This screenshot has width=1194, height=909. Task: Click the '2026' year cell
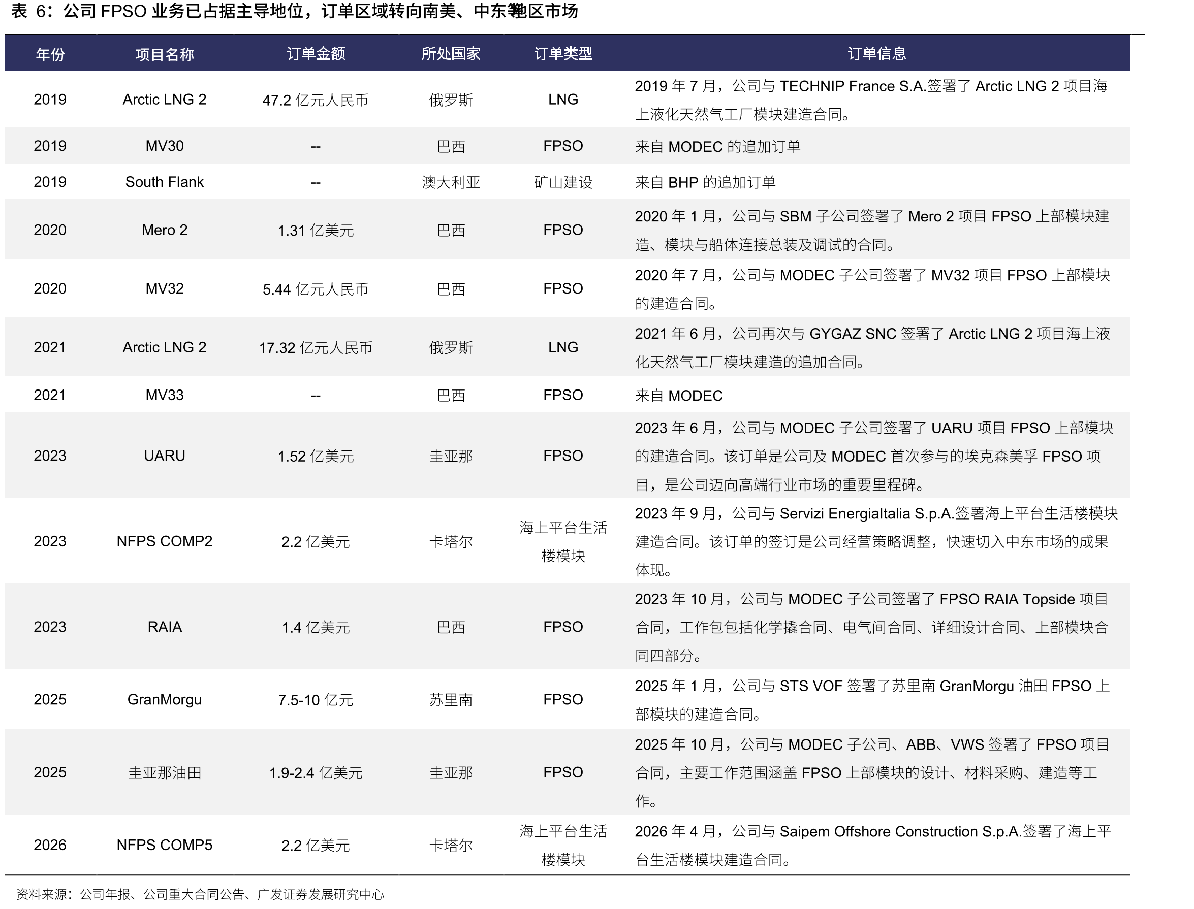(x=50, y=845)
